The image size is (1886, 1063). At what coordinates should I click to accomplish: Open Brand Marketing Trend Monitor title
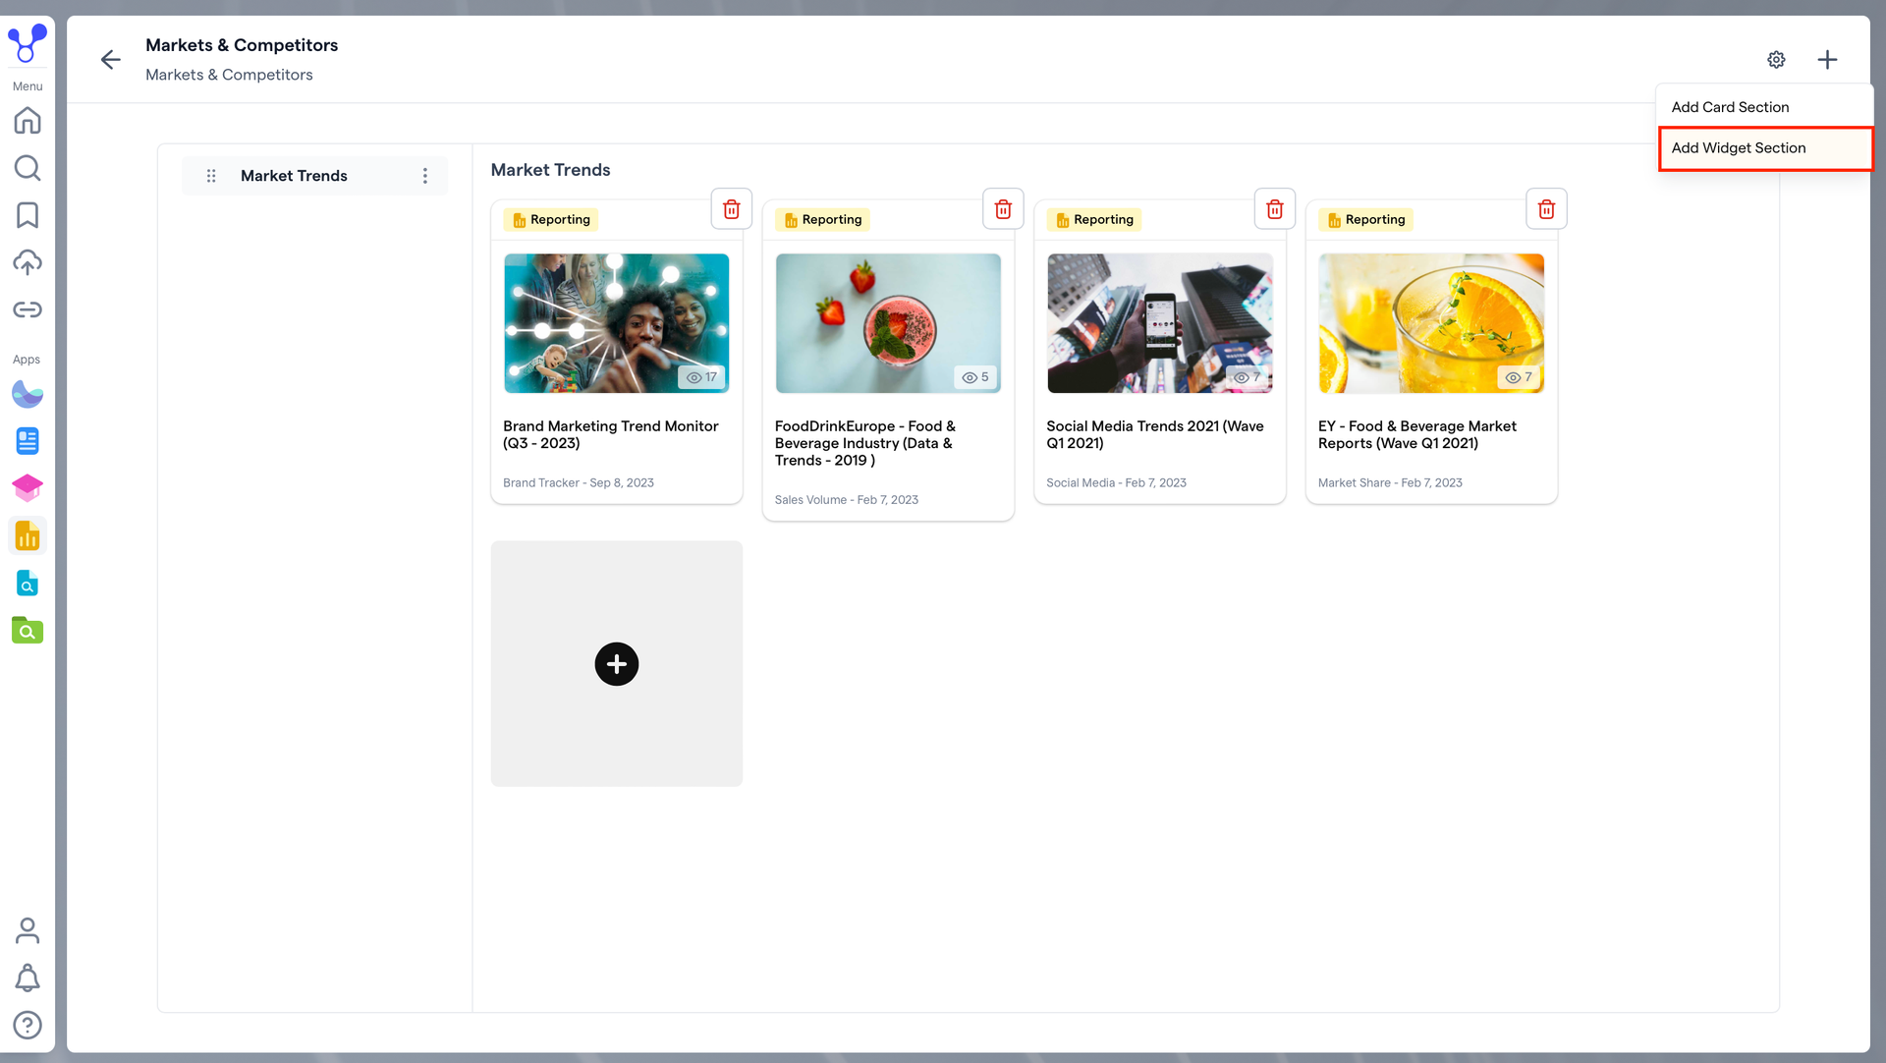coord(611,434)
